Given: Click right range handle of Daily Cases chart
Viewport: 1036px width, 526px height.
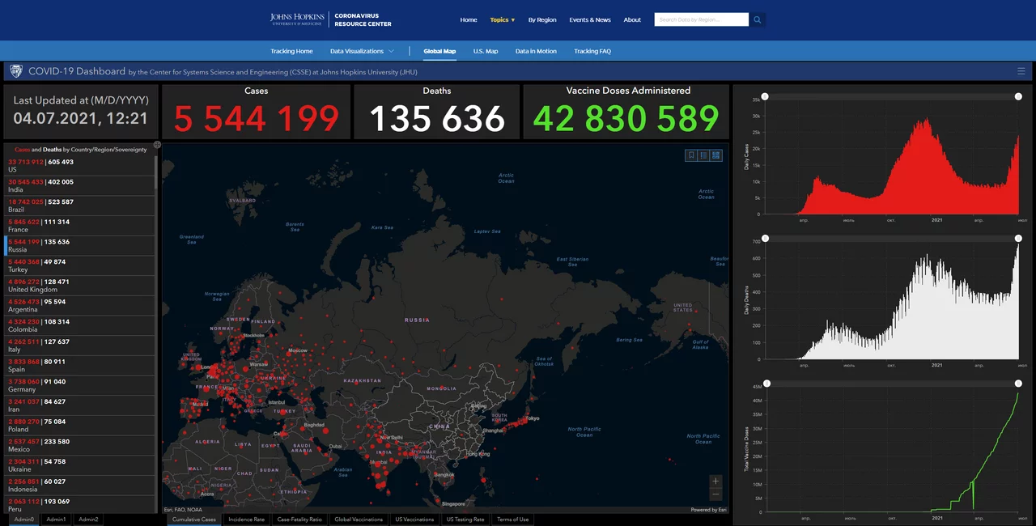Looking at the screenshot, I should coord(1018,96).
